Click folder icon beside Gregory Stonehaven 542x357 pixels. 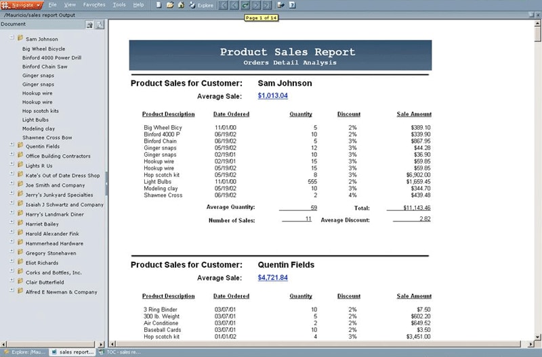click(x=20, y=252)
